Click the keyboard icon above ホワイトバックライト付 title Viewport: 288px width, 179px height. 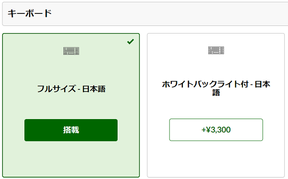pos(216,50)
